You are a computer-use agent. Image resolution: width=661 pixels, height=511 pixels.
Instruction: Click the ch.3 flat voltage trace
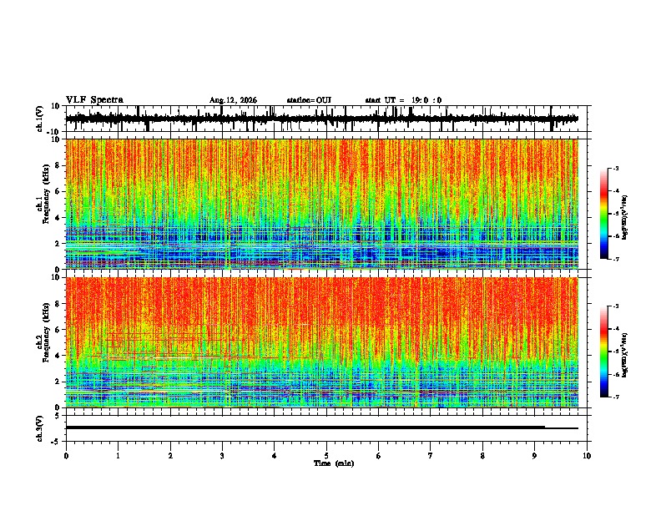click(x=321, y=428)
